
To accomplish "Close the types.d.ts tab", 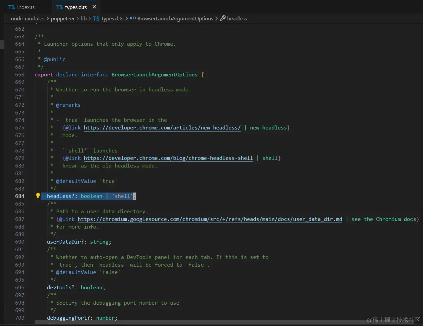I will [x=94, y=7].
